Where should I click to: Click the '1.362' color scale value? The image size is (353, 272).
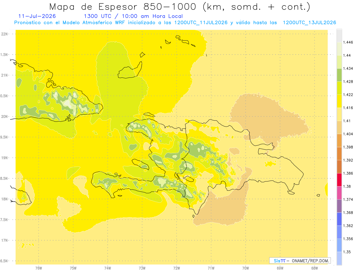tap(348, 226)
